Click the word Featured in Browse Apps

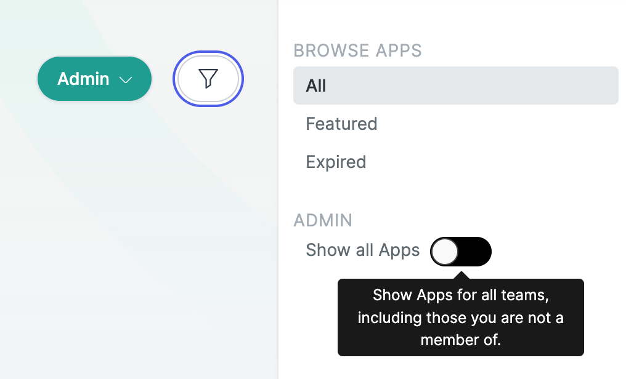pyautogui.click(x=341, y=124)
